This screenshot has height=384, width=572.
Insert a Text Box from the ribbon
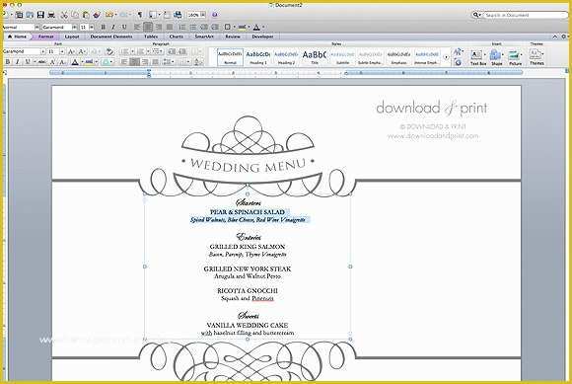coord(477,57)
